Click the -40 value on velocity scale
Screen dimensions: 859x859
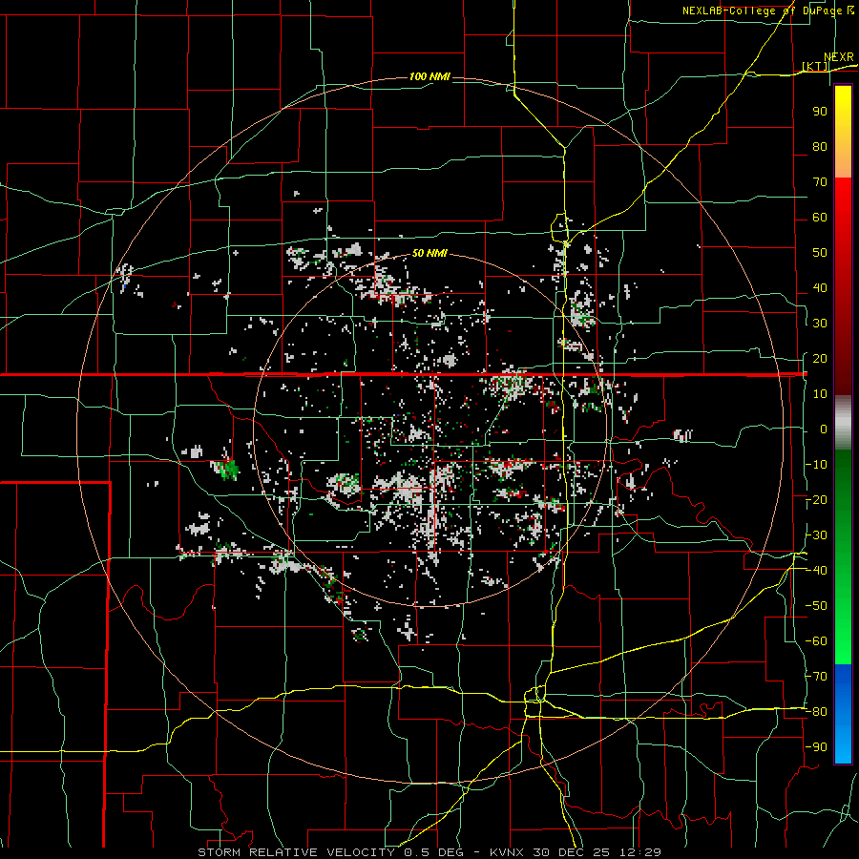pos(816,571)
